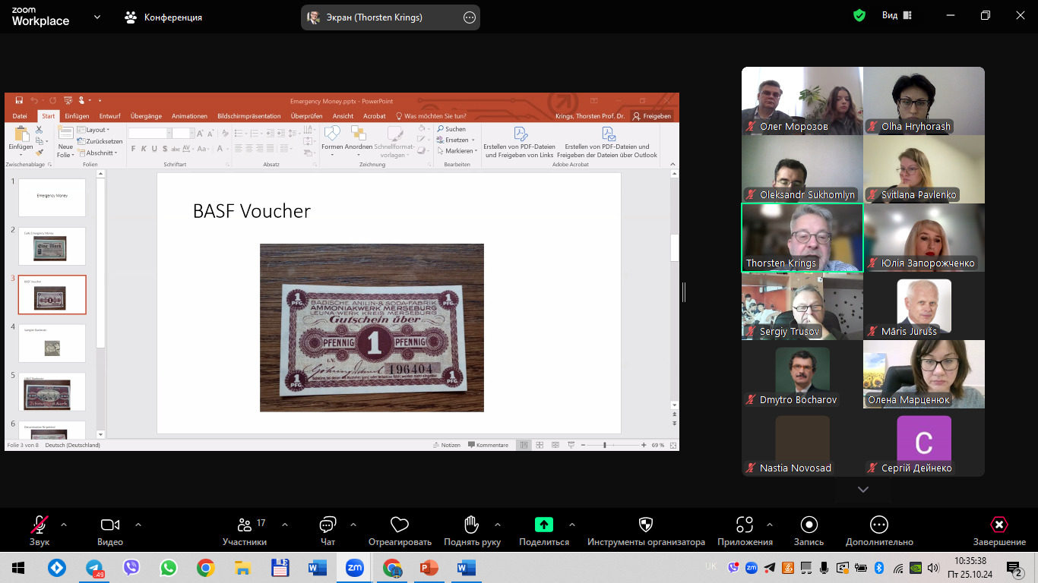Click Create PDF and share via Outlook icon
This screenshot has height=583, width=1038.
click(x=608, y=134)
